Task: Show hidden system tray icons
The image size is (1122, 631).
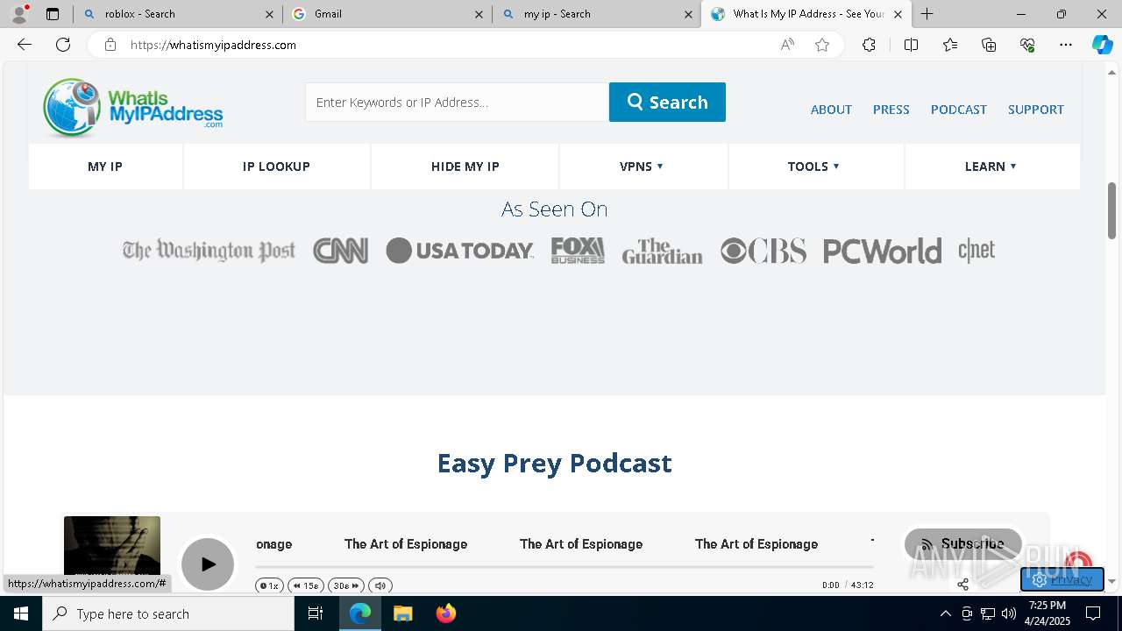Action: click(x=945, y=613)
